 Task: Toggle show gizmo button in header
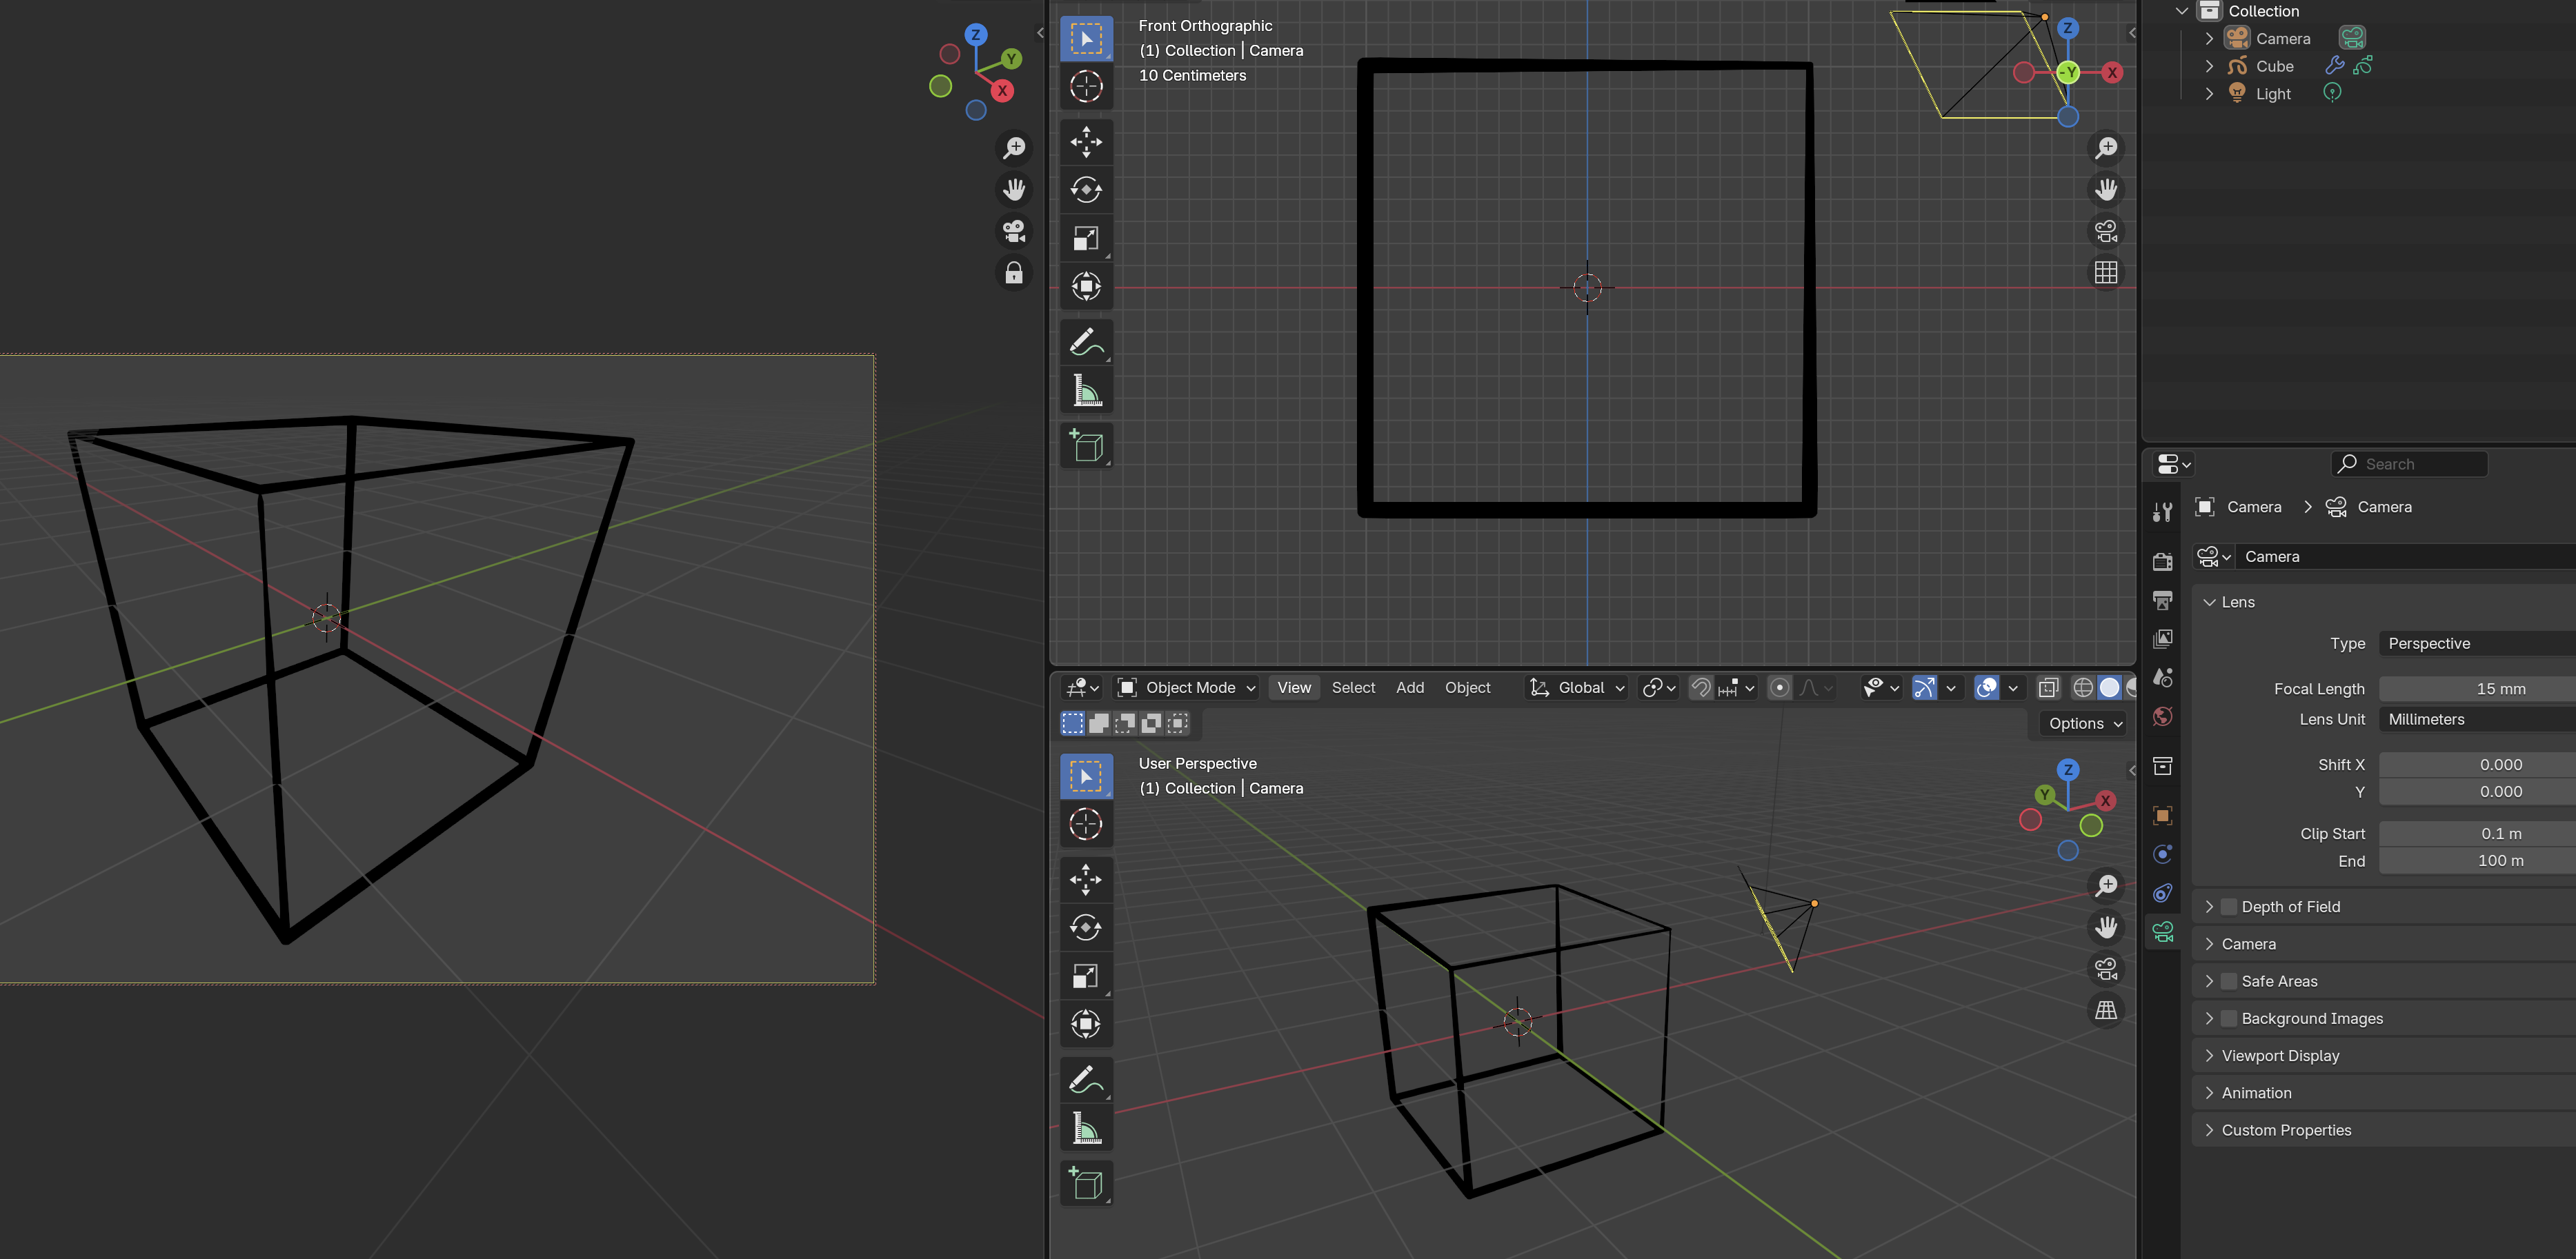1924,689
